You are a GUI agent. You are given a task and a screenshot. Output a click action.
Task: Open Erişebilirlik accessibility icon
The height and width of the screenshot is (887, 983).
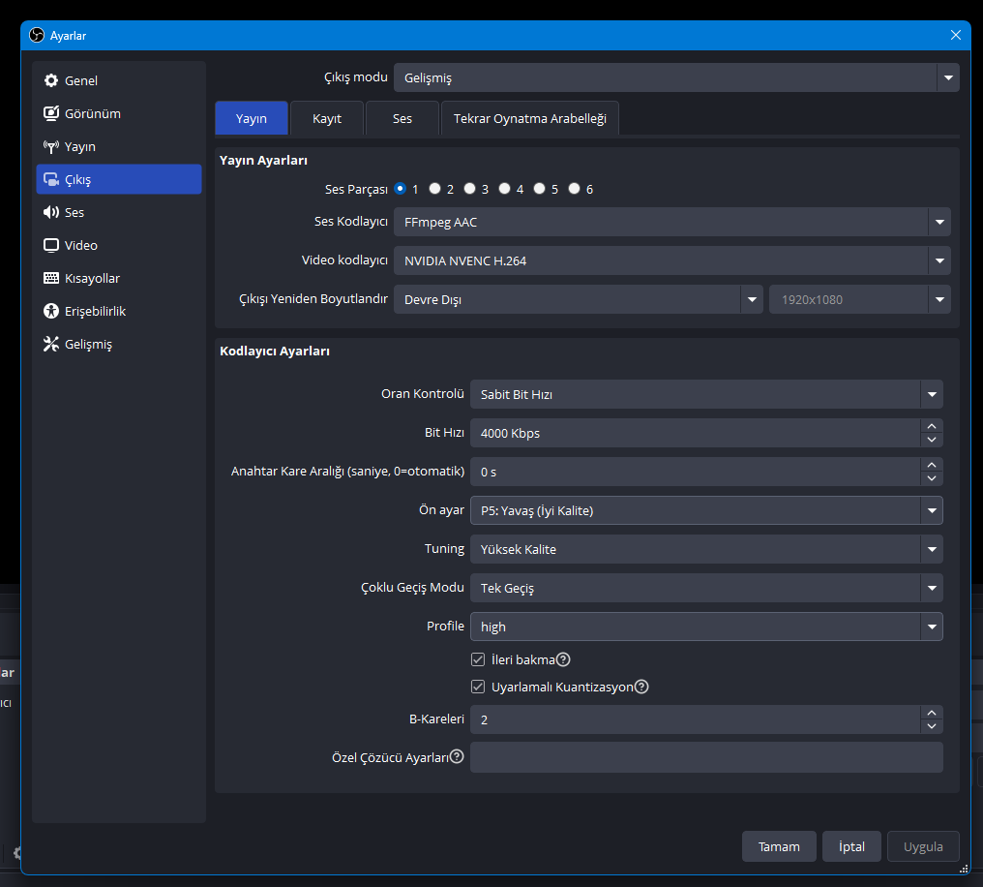(51, 311)
